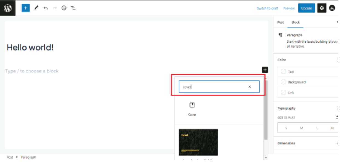Open the Astra settings icon

click(x=332, y=8)
